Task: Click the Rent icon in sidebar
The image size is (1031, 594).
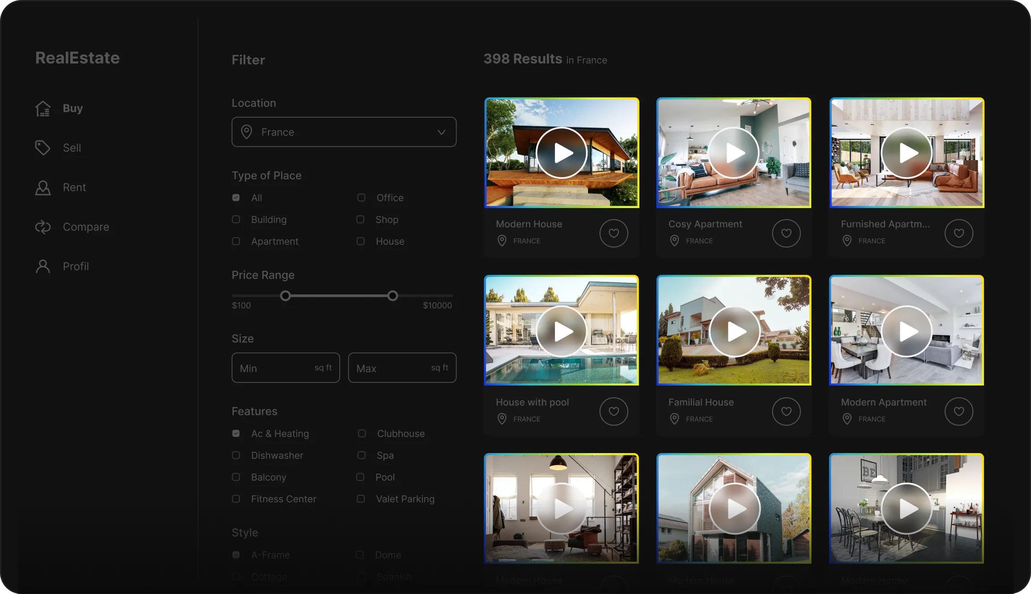Action: [43, 187]
